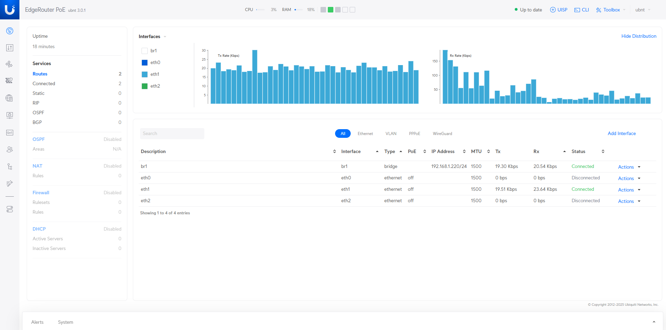Open the Firewall/NAT sidebar icon
This screenshot has width=666, height=330.
tap(10, 81)
